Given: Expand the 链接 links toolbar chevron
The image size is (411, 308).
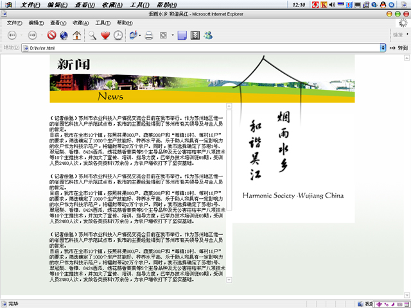Looking at the screenshot, I should point(407,34).
